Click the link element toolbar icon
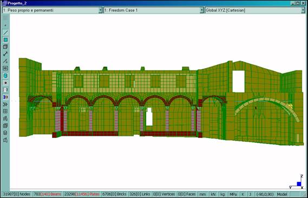308x198 pixels. [x=5, y=54]
